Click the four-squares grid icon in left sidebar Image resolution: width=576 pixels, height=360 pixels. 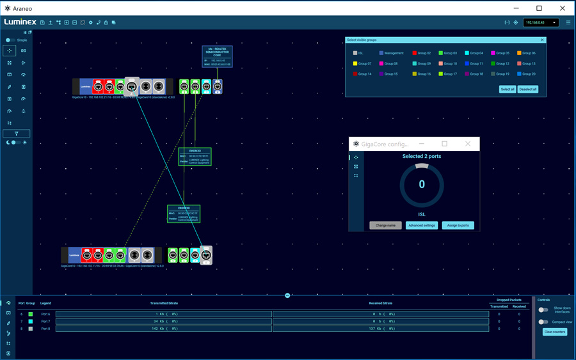[10, 123]
